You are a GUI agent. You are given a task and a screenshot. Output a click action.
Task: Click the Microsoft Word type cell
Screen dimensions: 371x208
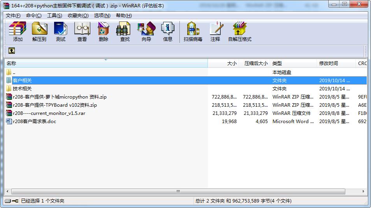[293, 122]
